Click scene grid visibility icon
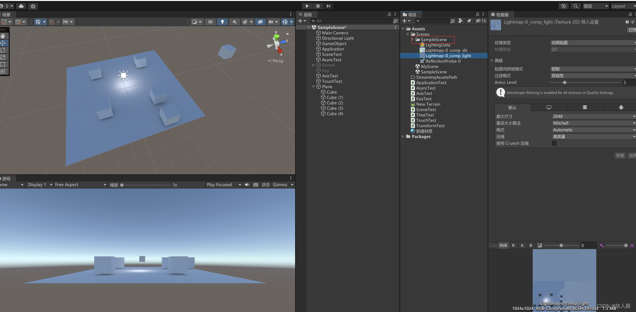The width and height of the screenshot is (636, 312). point(38,22)
